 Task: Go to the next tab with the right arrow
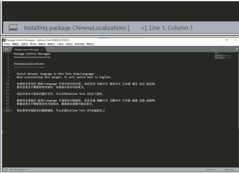click(8, 49)
